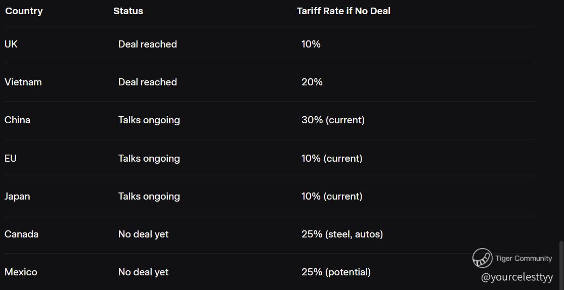Click the UK 'Deal reached' status
The image size is (564, 290).
(x=148, y=44)
